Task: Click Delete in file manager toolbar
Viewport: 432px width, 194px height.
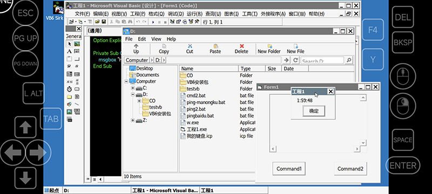Action: click(x=241, y=49)
